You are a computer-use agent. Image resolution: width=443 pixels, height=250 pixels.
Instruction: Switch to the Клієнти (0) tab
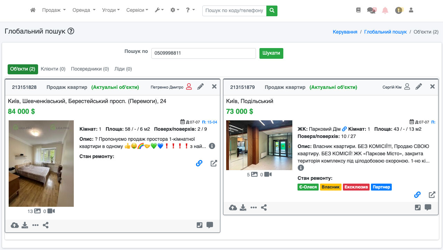pyautogui.click(x=53, y=69)
